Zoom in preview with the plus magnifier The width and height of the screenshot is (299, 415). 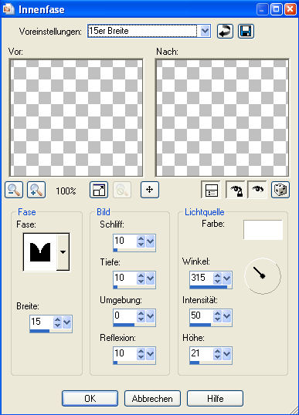(x=36, y=190)
